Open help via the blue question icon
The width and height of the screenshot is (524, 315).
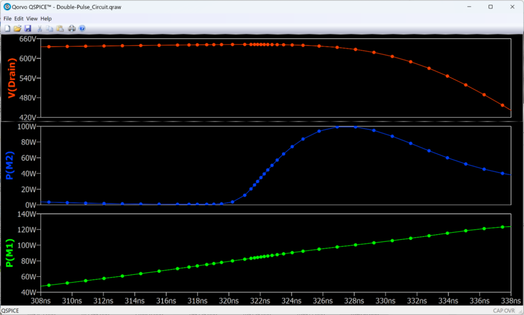click(82, 29)
